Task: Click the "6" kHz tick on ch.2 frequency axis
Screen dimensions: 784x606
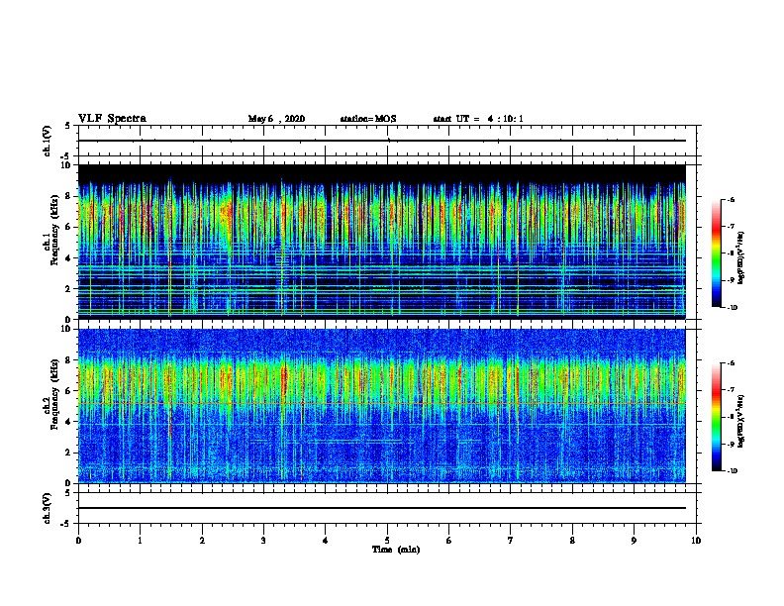Action: tap(68, 391)
